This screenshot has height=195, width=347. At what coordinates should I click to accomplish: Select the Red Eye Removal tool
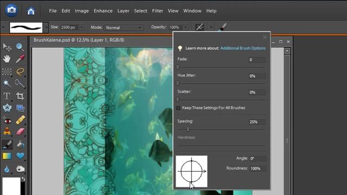[7, 120]
